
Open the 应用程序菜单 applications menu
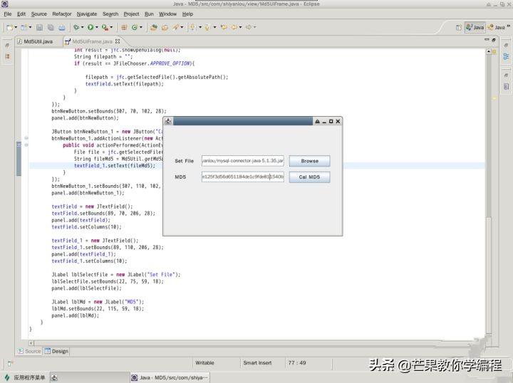click(25, 378)
